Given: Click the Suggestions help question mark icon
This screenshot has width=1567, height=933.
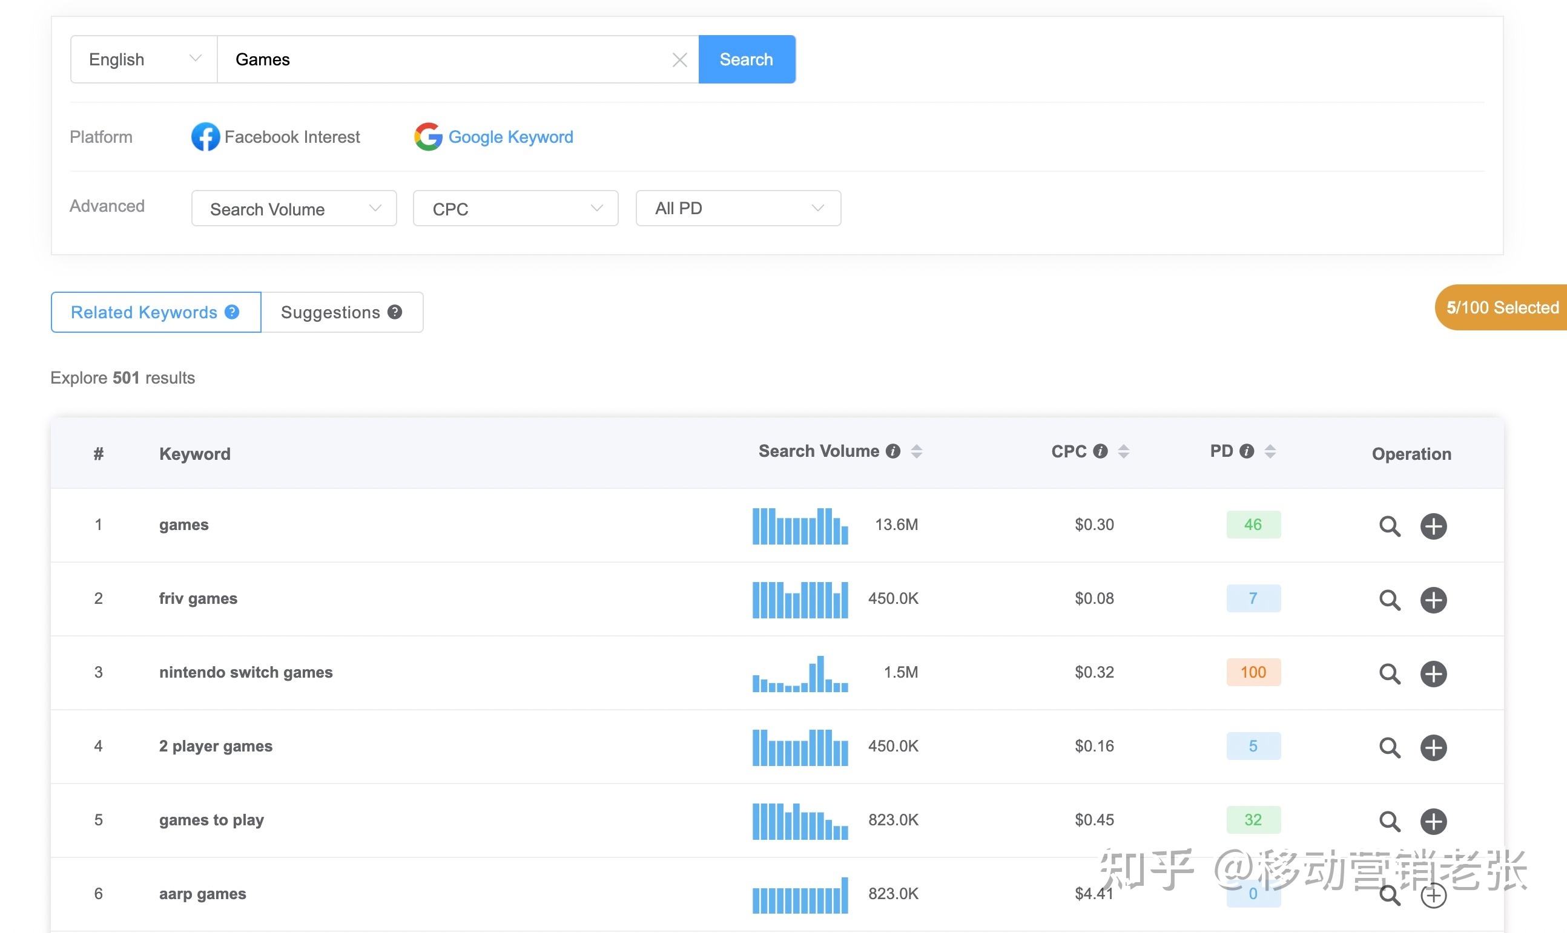Looking at the screenshot, I should click(394, 312).
